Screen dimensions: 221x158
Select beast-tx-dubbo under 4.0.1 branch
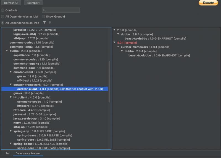(x=159, y=56)
